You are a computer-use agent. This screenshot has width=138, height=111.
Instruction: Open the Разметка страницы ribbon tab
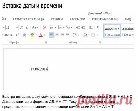[28, 19]
